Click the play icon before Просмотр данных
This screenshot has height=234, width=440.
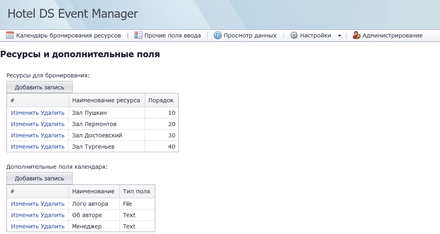(217, 35)
